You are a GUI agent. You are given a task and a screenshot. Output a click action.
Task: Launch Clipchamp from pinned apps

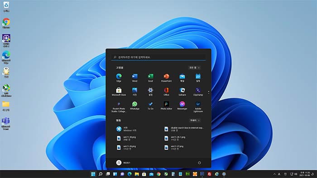(198, 92)
